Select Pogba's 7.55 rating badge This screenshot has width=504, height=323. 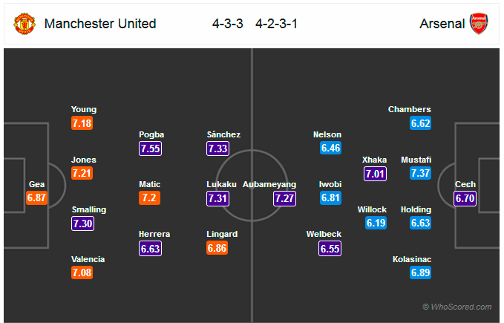tap(151, 149)
